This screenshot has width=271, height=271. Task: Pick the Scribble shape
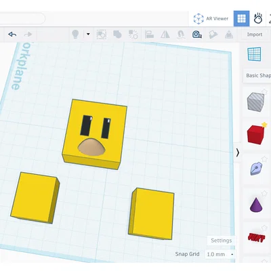pyautogui.click(x=255, y=168)
